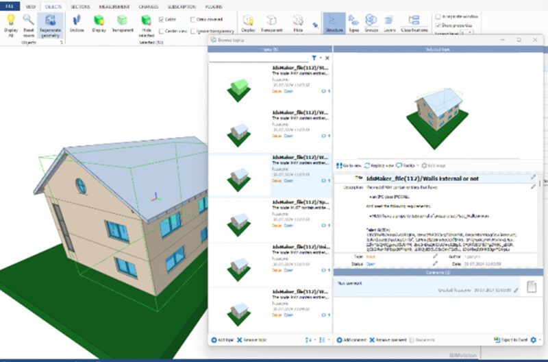Screen dimensions: 548x362
Task: Click the Documents button
Action: pos(422,340)
